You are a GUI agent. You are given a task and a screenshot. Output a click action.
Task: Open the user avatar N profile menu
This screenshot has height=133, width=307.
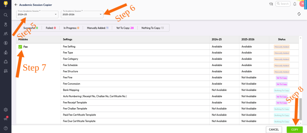point(302,4)
